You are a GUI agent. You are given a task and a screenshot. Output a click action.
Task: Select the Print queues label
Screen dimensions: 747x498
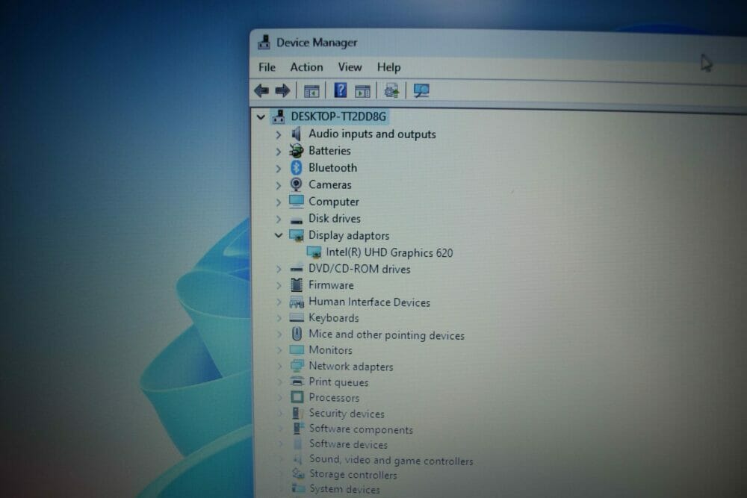(x=338, y=382)
